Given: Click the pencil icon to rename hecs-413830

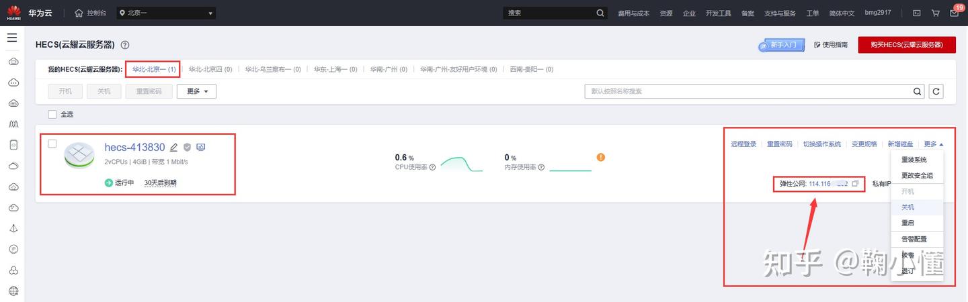Looking at the screenshot, I should pos(173,148).
